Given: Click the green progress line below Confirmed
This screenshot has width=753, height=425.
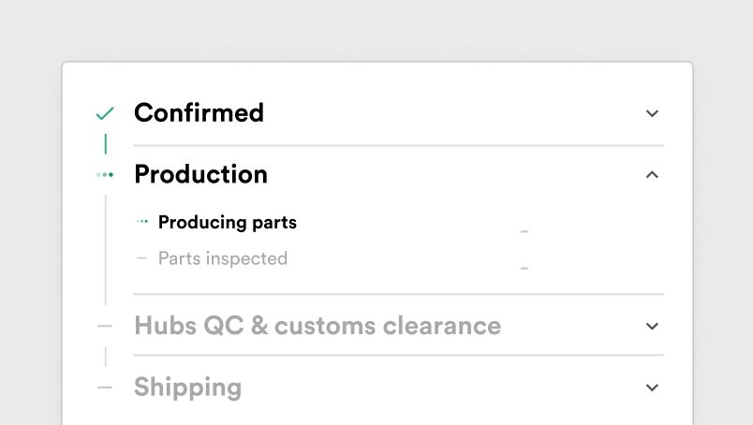Looking at the screenshot, I should [x=105, y=143].
